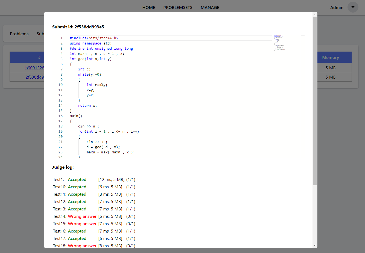Viewport: 365px width, 253px height.
Task: Click the Test14 Wrong answer result
Action: (x=82, y=216)
